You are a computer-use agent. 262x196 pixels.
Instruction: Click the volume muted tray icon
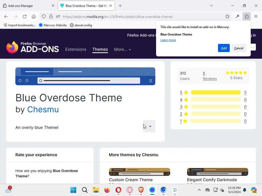(x=222, y=190)
